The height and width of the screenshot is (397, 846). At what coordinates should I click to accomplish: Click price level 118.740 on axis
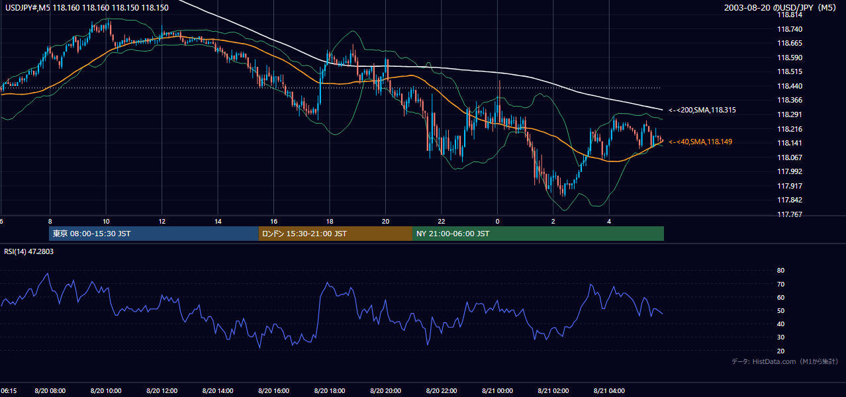[x=790, y=29]
